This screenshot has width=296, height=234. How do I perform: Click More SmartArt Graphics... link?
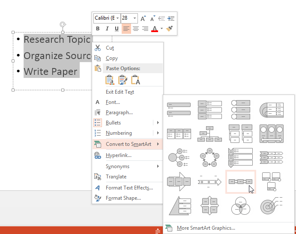pyautogui.click(x=206, y=228)
